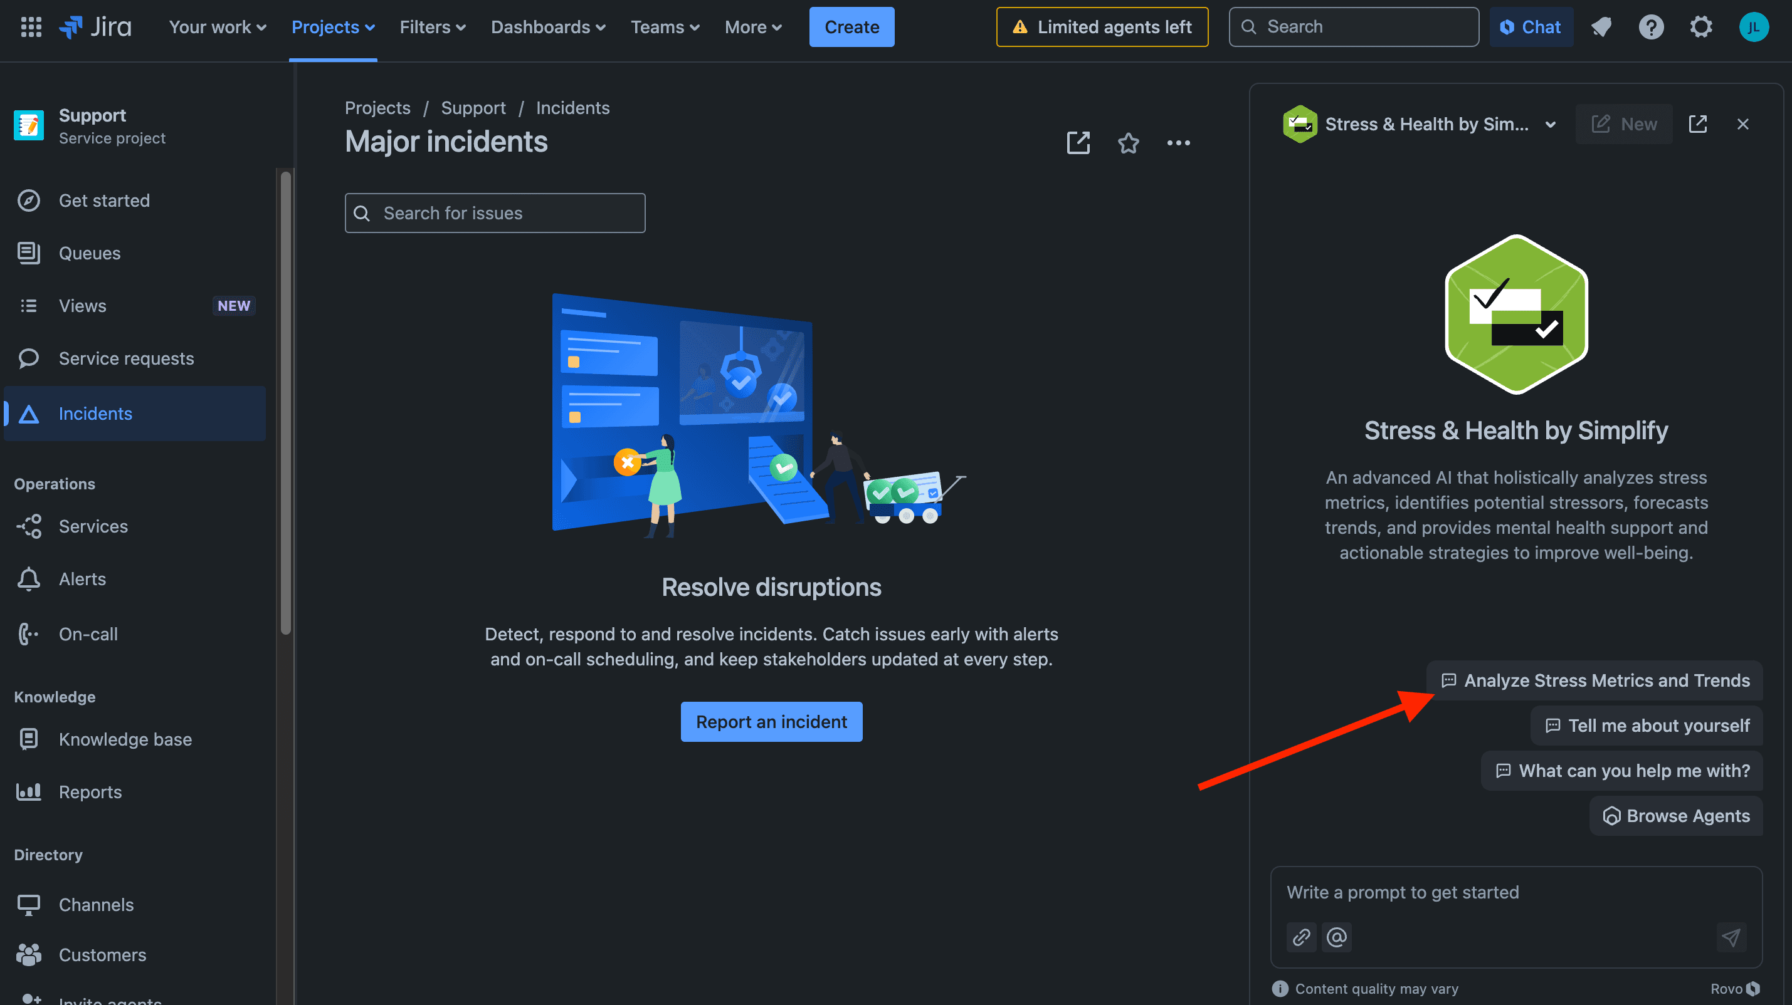Open On-call under Operations
The width and height of the screenshot is (1792, 1005).
coord(135,634)
